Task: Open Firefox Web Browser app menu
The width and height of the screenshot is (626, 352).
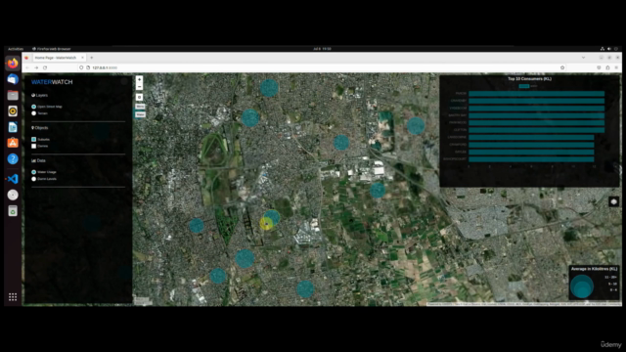Action: [x=52, y=49]
